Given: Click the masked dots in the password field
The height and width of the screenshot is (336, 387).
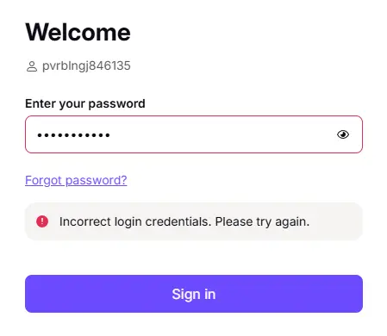Looking at the screenshot, I should point(73,135).
